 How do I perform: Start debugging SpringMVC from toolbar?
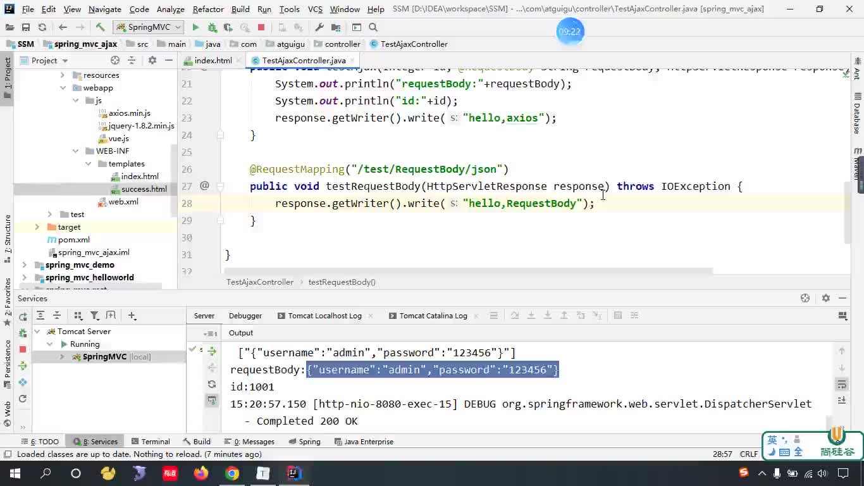tap(212, 27)
